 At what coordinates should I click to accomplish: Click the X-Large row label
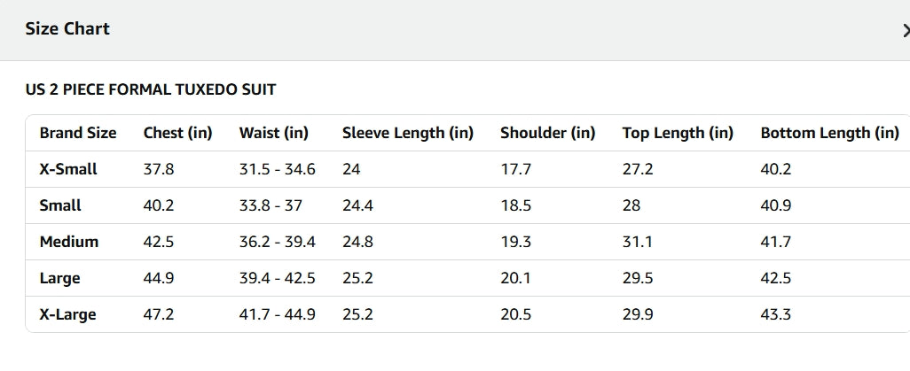click(x=67, y=314)
